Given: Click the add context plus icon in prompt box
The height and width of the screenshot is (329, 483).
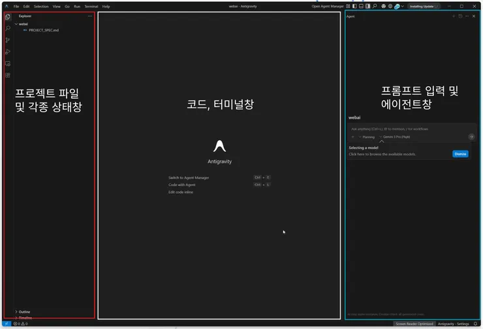Looking at the screenshot, I should pyautogui.click(x=352, y=137).
